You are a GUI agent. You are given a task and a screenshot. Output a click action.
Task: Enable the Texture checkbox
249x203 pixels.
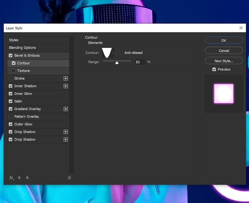(14, 71)
